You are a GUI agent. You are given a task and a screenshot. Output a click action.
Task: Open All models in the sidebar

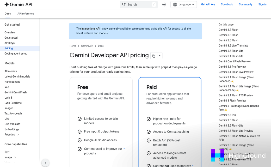click(x=11, y=71)
